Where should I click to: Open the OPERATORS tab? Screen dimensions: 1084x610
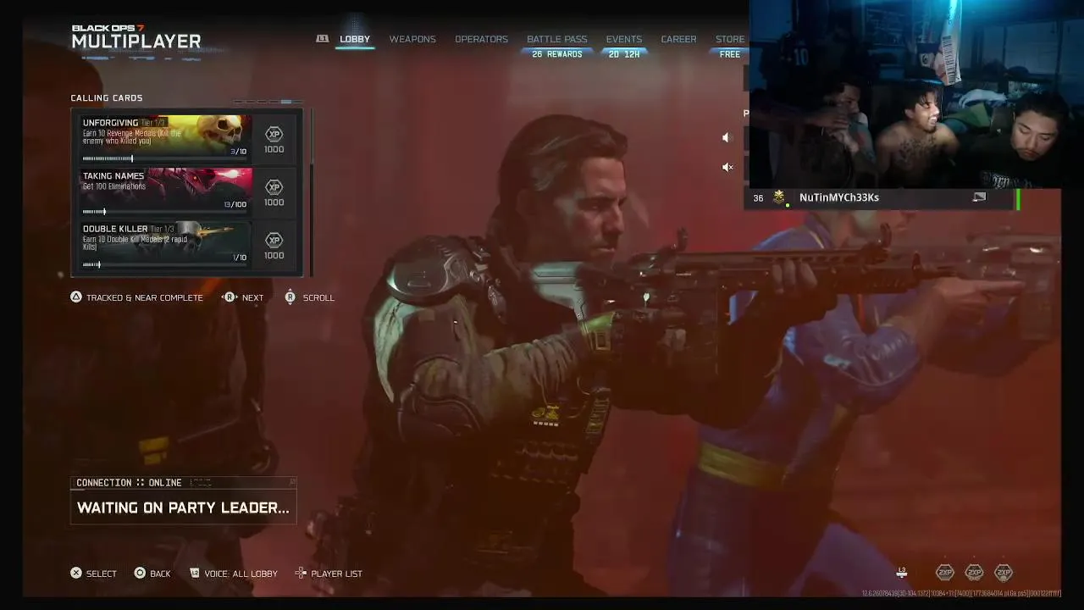(x=481, y=39)
